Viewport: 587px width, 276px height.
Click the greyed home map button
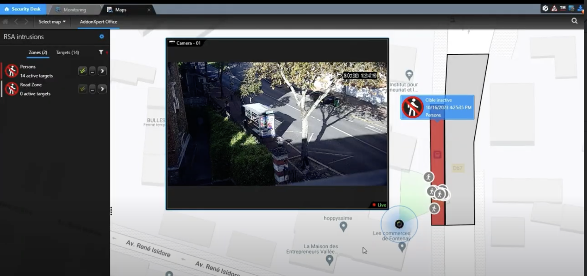pyautogui.click(x=5, y=22)
